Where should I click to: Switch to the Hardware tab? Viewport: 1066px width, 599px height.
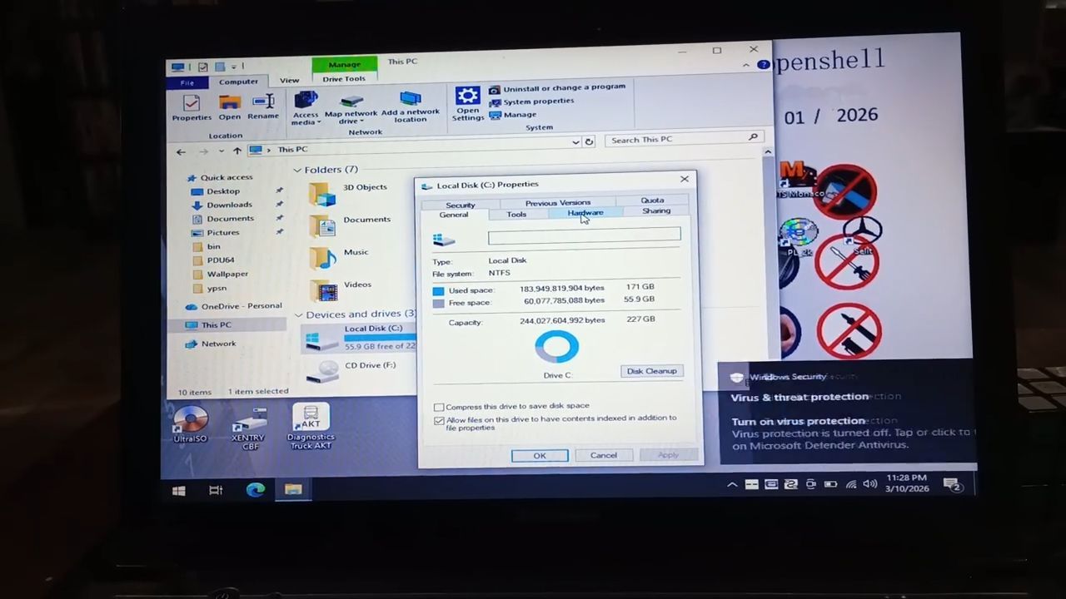click(x=585, y=213)
